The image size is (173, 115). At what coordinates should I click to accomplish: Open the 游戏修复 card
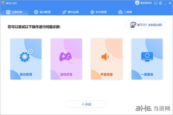[x=66, y=59]
